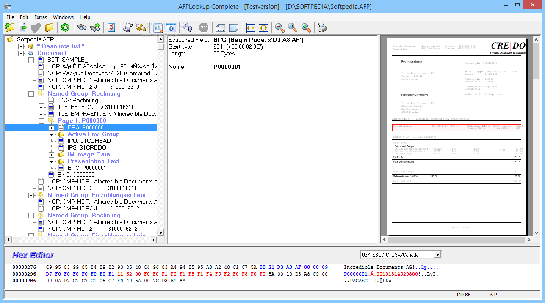Screen dimensions: 545x303
Task: Click the binoculars find icon
Action: tap(81, 28)
